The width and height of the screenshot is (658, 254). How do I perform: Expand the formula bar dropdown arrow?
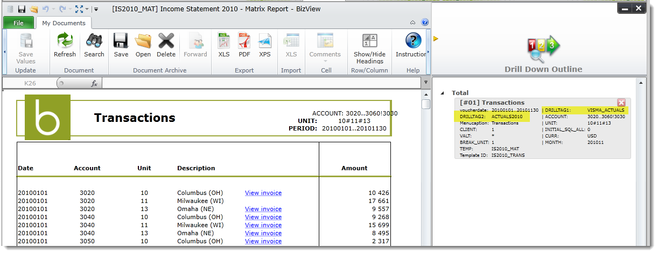[425, 83]
